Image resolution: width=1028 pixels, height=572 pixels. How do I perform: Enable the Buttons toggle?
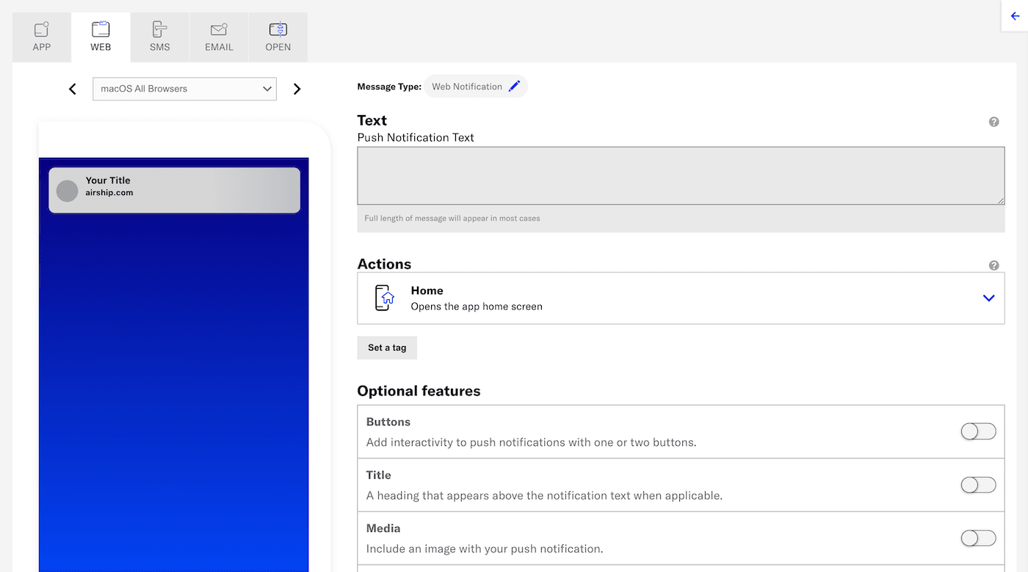click(x=978, y=431)
